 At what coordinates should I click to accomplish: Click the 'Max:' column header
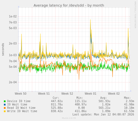pos(127,98)
